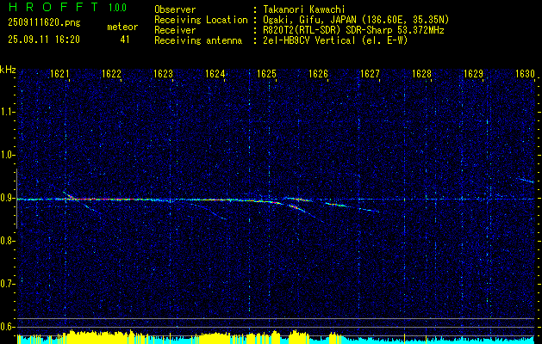Select the 25.09.11 16:20 timestamp
The height and width of the screenshot is (344, 542).
click(44, 40)
